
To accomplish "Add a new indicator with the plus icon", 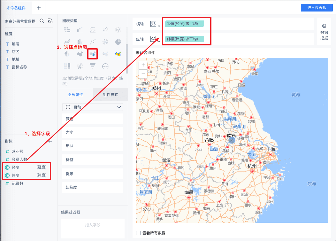I will click(50, 141).
